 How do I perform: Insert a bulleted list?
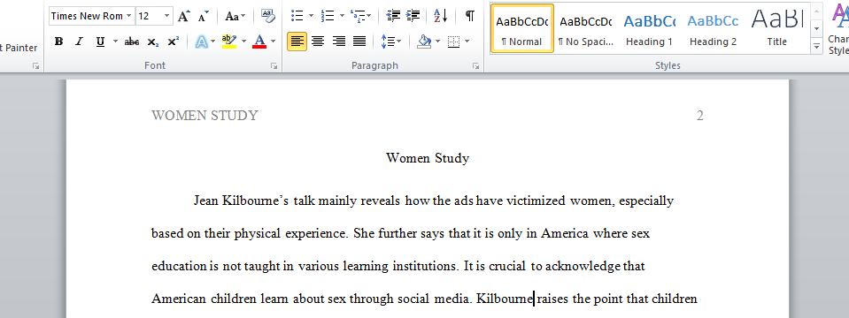297,16
